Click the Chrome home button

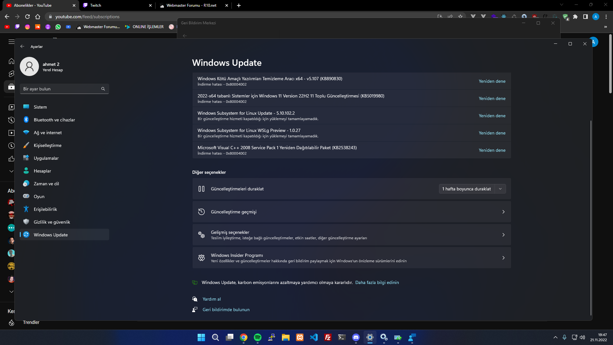38,17
